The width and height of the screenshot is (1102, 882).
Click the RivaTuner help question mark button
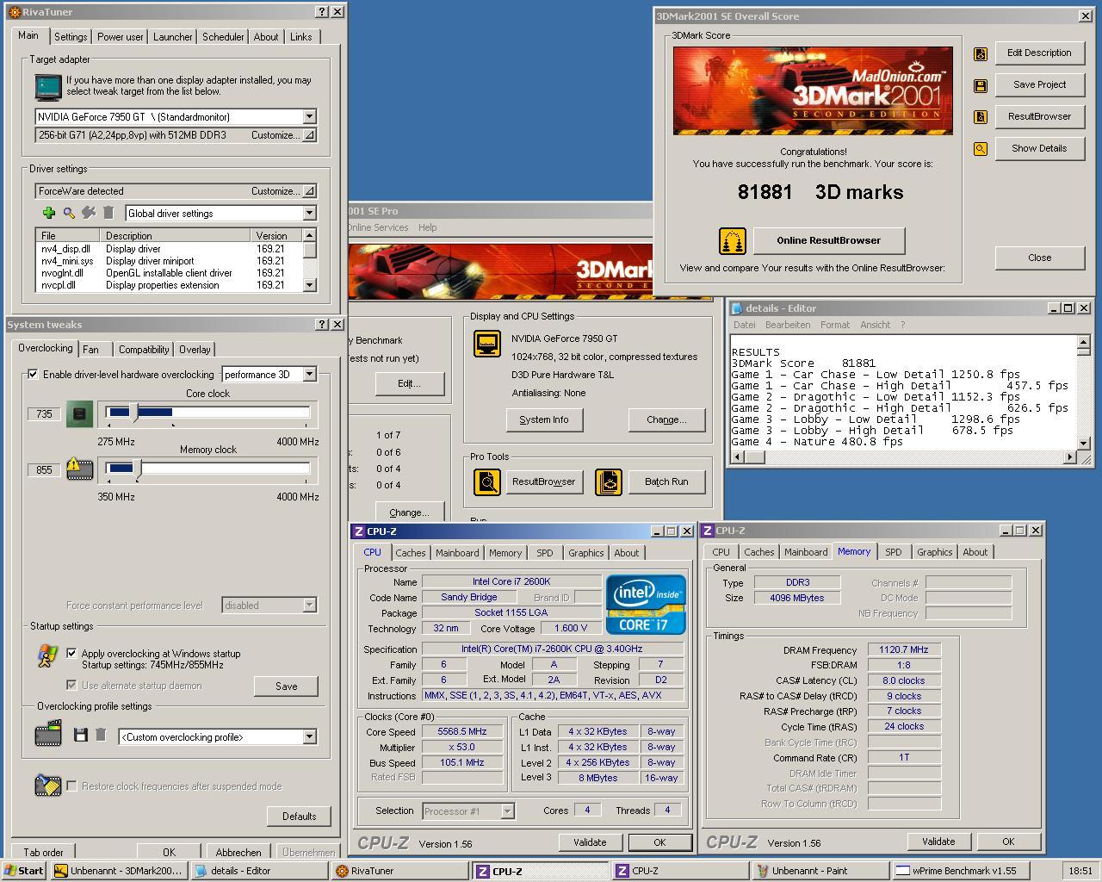coord(322,12)
